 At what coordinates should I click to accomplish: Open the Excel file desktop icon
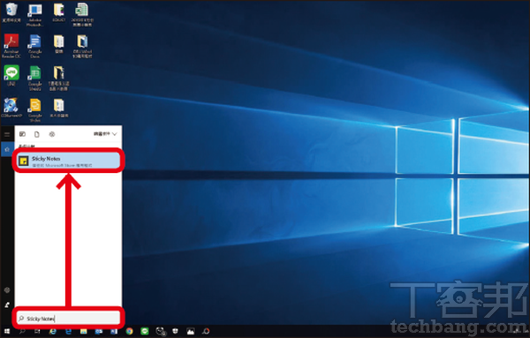82,14
